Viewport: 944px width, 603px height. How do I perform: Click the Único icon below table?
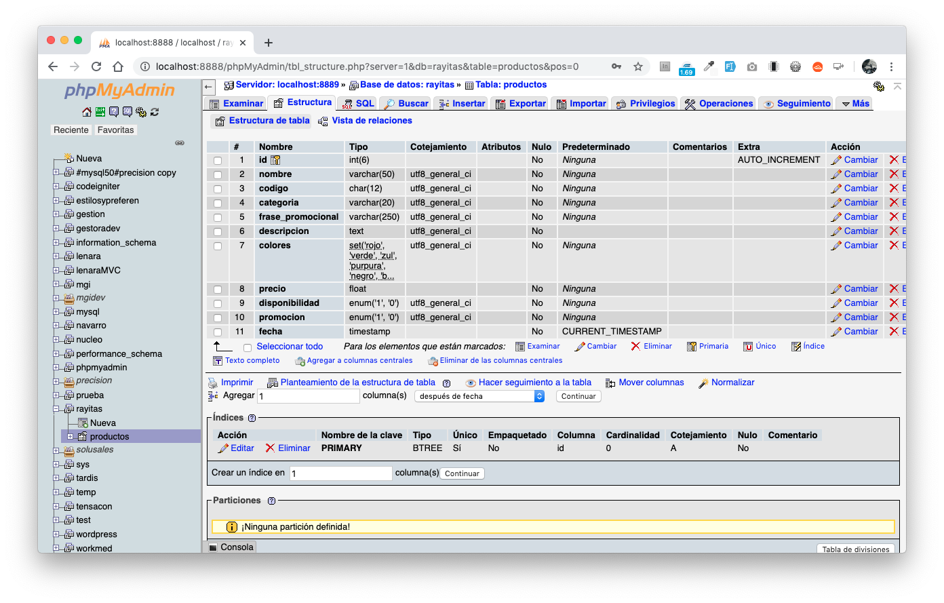pos(748,347)
